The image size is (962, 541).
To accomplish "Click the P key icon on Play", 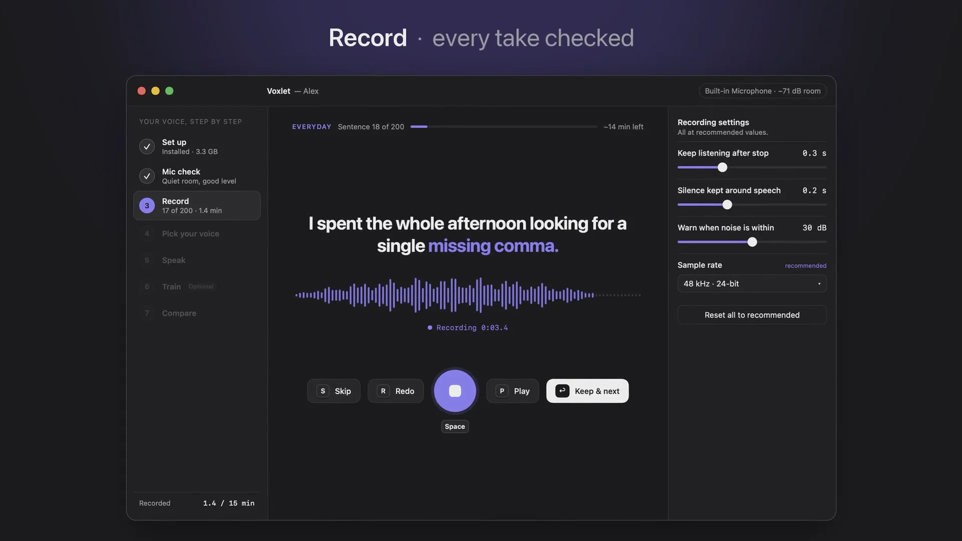I will pos(502,391).
